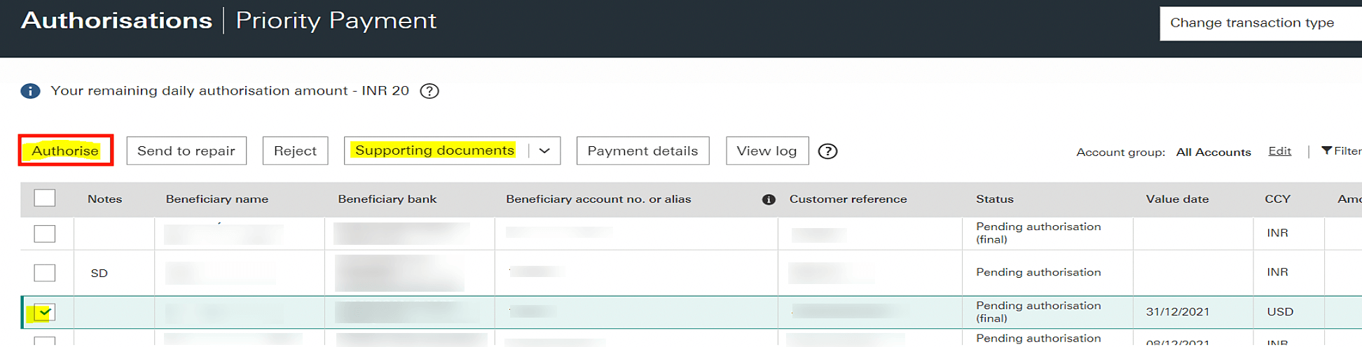Click the blue info icon beside remaining amount
This screenshot has height=347, width=1362.
(30, 91)
